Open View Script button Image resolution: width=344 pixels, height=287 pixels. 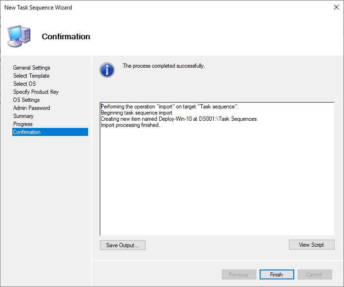click(x=311, y=245)
